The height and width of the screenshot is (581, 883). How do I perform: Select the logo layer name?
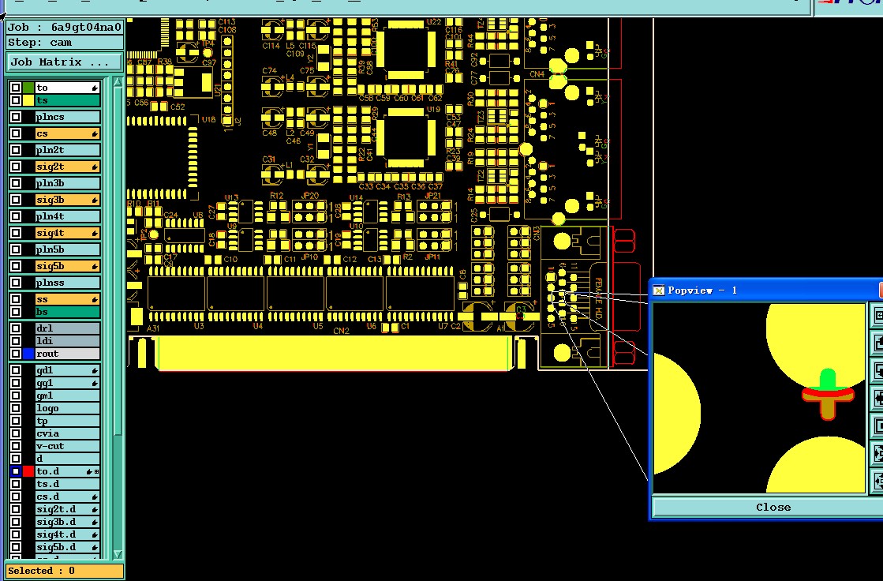tap(68, 409)
